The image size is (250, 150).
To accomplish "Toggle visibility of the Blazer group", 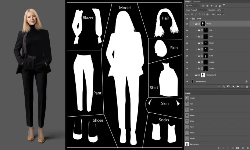I will pos(187,43).
